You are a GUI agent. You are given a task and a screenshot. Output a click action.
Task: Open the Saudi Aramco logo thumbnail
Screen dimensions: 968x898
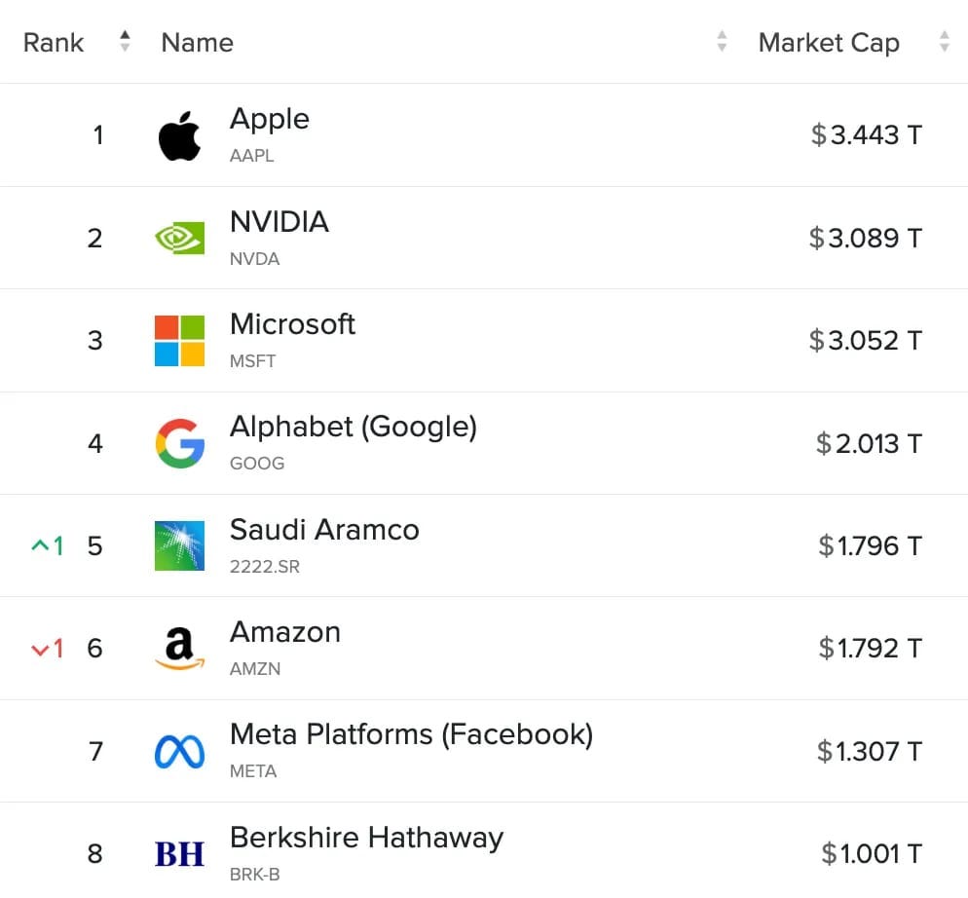tap(179, 546)
